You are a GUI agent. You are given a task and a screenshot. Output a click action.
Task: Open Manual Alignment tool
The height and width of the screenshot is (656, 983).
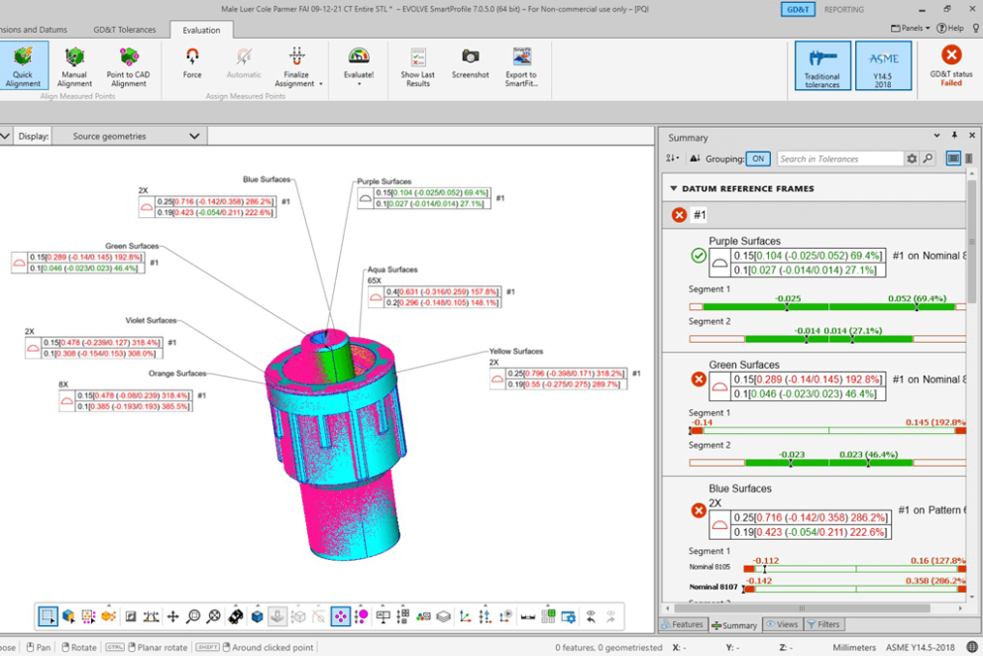coord(74,65)
